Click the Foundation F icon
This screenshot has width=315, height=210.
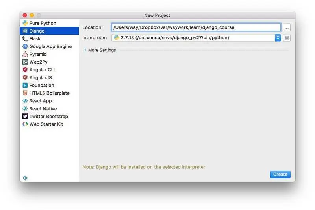(x=25, y=85)
